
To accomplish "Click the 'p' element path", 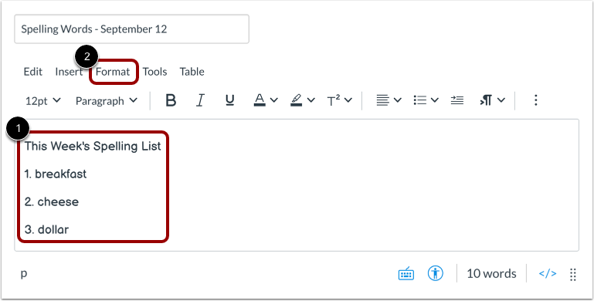I will (x=24, y=273).
